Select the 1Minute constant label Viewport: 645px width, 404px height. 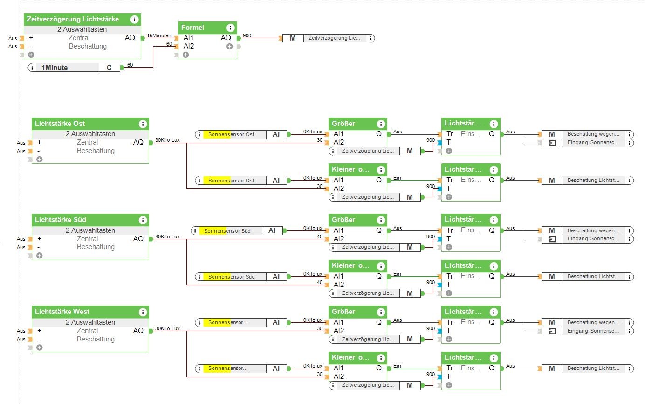55,68
